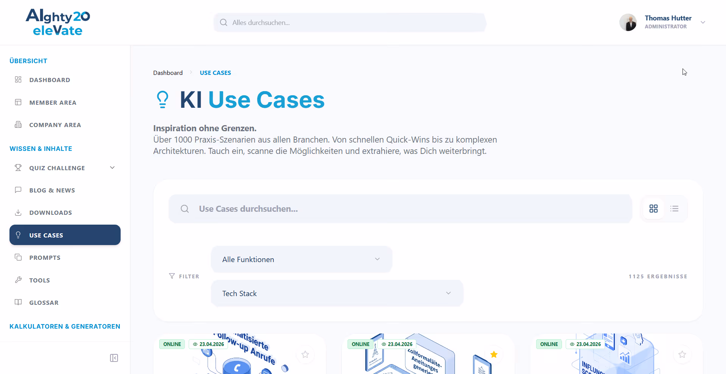
Task: Click the Downloads arrow icon
Action: (x=18, y=213)
